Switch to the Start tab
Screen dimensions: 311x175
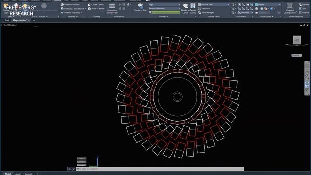point(7,20)
